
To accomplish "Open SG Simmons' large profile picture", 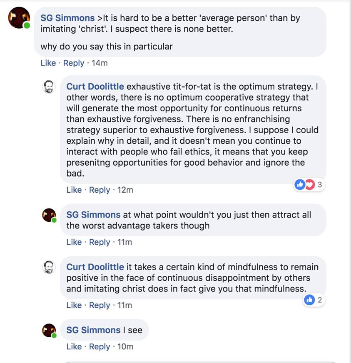I will tap(19, 17).
